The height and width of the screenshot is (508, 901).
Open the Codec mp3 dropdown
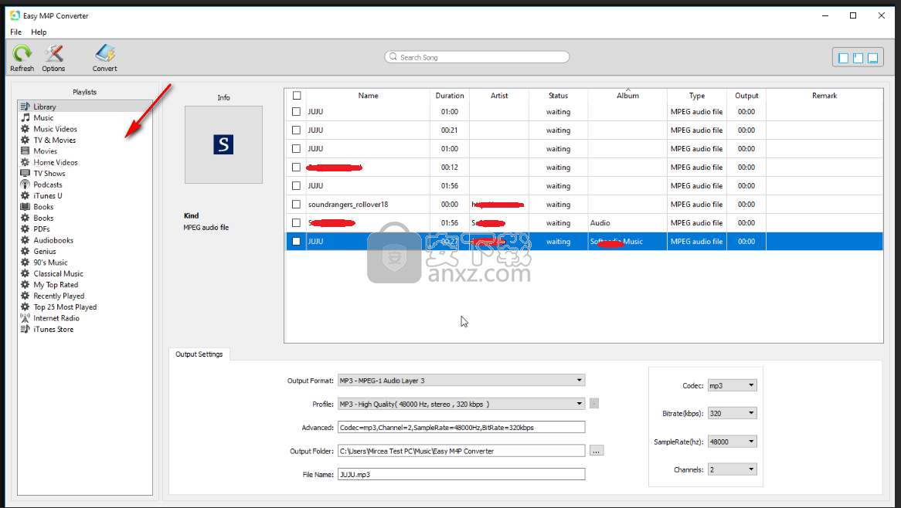(x=732, y=386)
